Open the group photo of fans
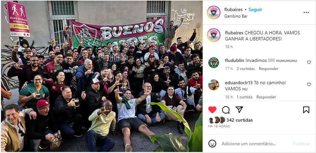316x153 pixels. coord(102,76)
